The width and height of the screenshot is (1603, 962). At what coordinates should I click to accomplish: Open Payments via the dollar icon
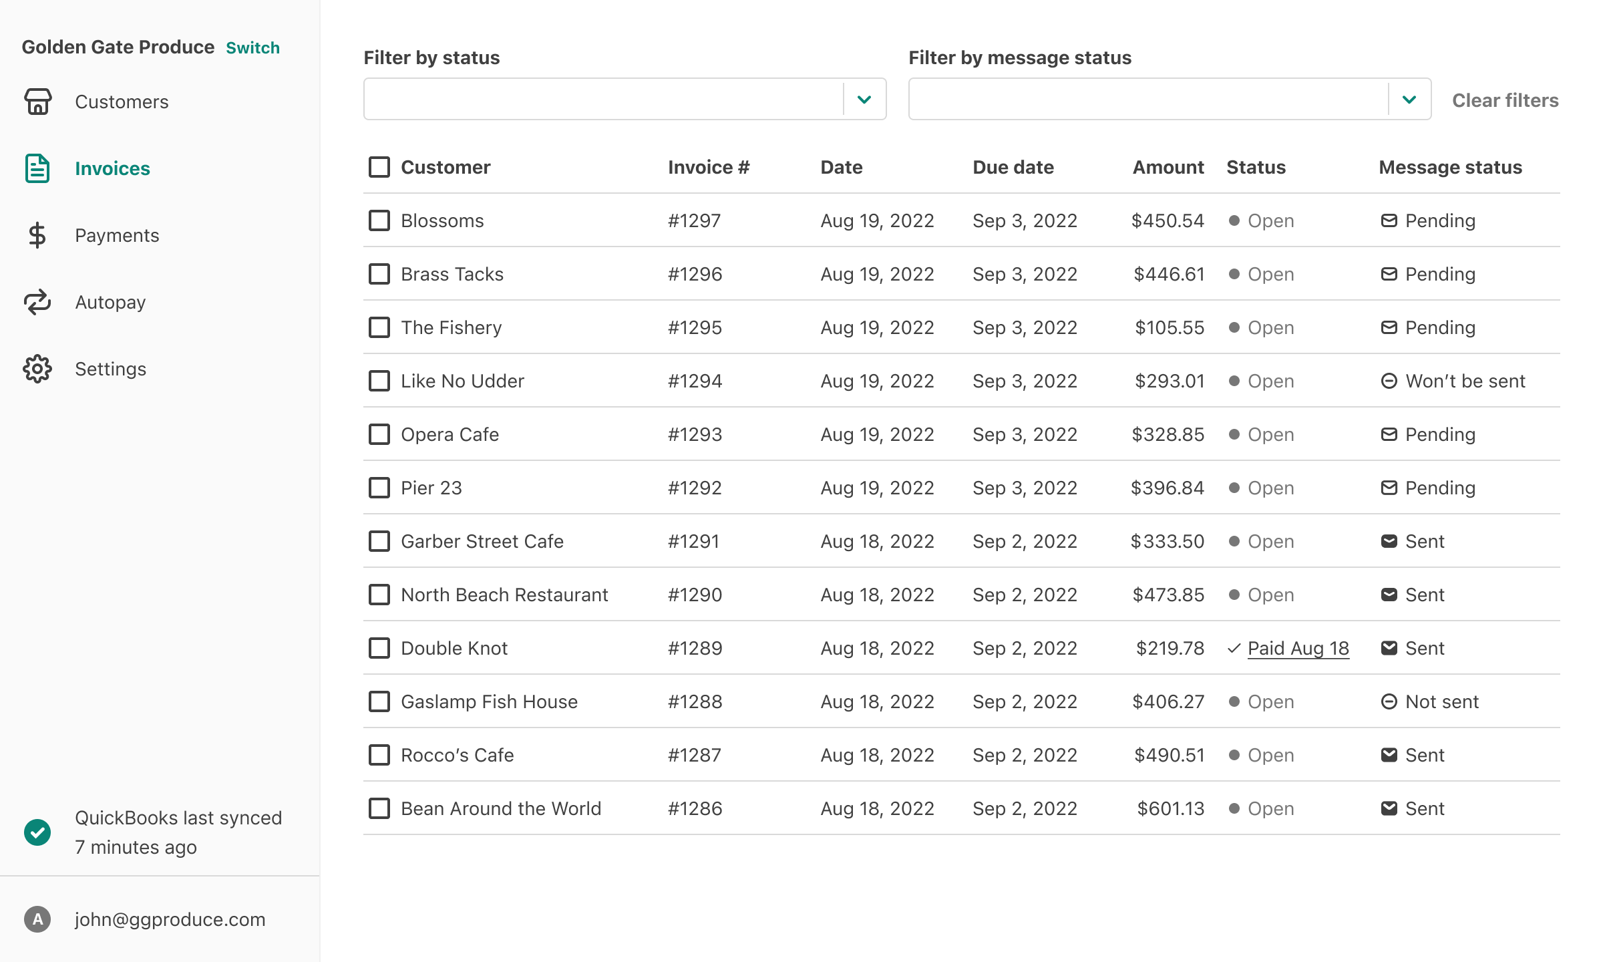(37, 235)
